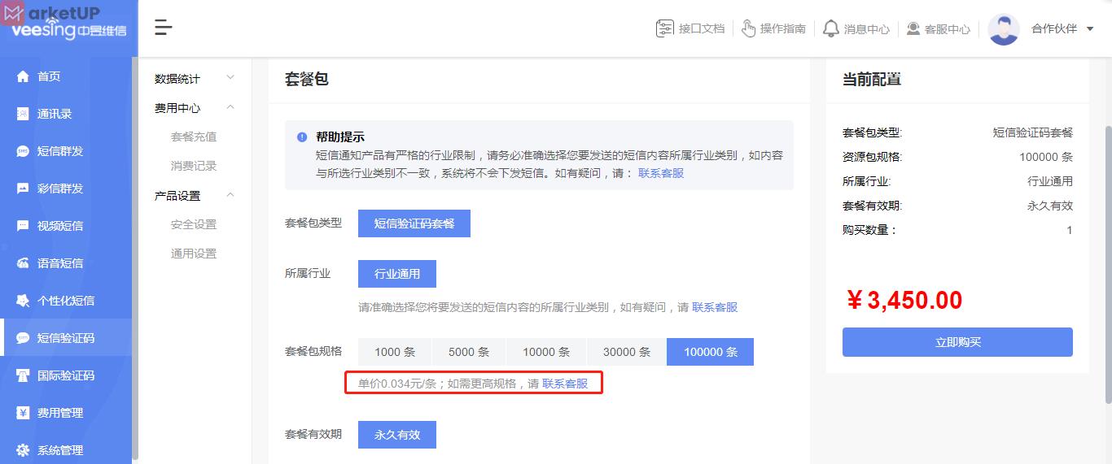Choose the 5000 条 package size

click(469, 352)
